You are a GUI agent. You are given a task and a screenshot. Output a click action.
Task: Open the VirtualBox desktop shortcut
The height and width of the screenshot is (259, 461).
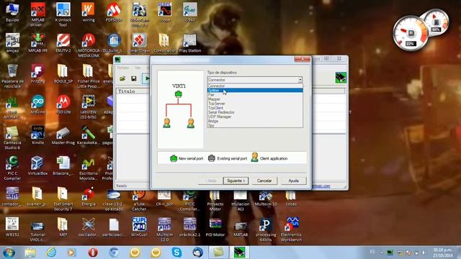click(37, 166)
